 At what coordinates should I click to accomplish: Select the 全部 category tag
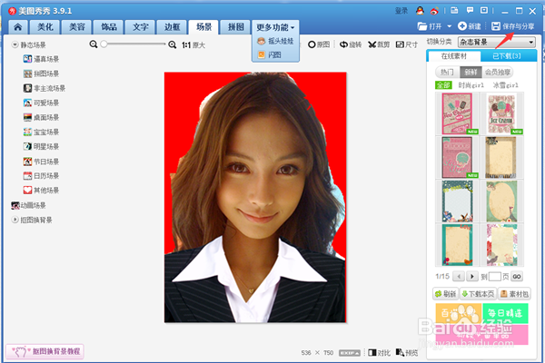(x=443, y=85)
